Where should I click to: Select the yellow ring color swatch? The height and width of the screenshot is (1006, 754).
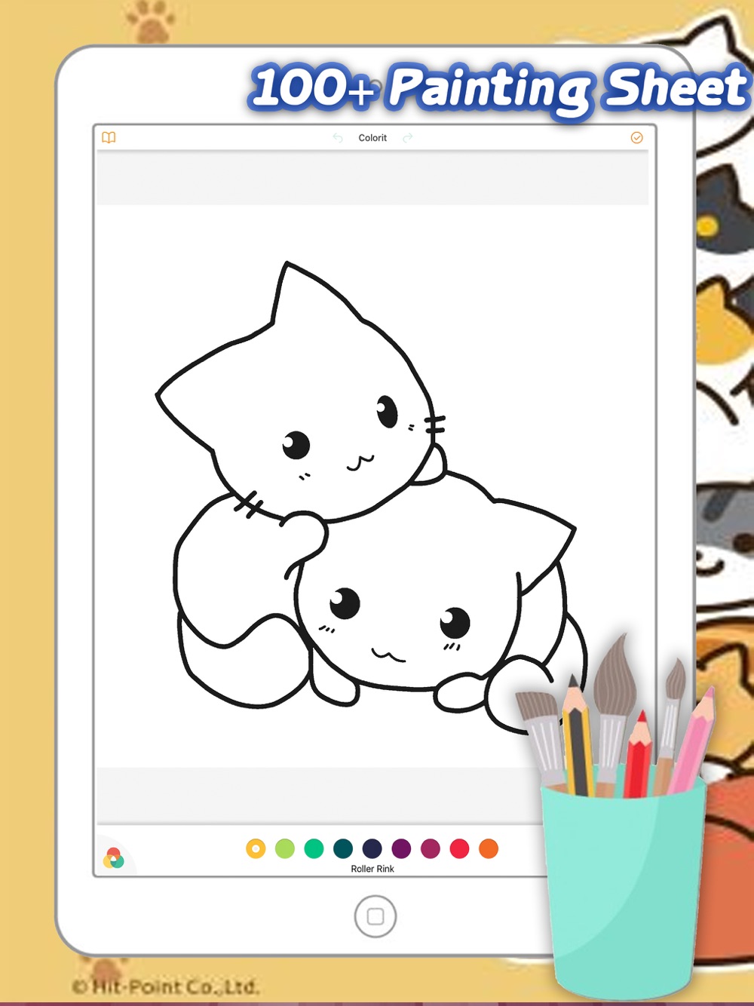(256, 848)
